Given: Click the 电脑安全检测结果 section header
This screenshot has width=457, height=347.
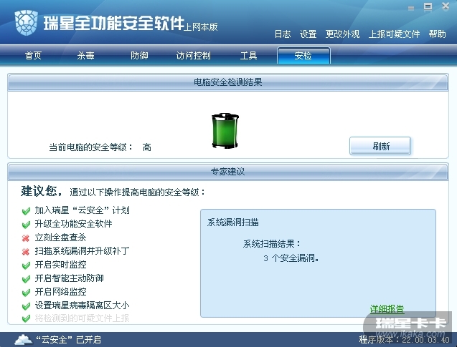Looking at the screenshot, I should pos(228,82).
